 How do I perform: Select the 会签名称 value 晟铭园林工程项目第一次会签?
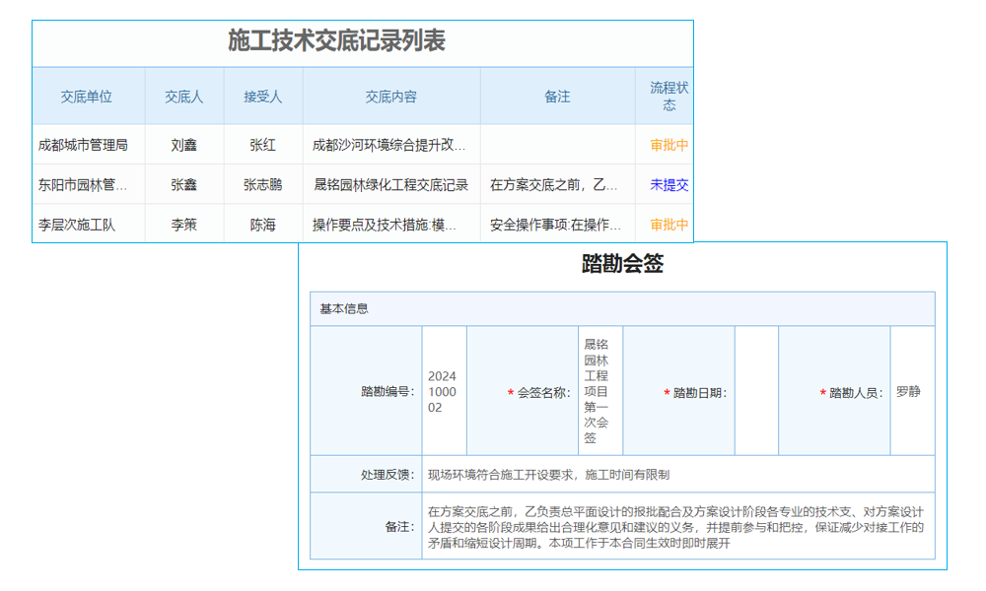(x=597, y=389)
